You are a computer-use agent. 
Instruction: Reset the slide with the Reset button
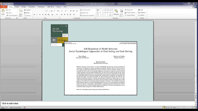(27, 13)
